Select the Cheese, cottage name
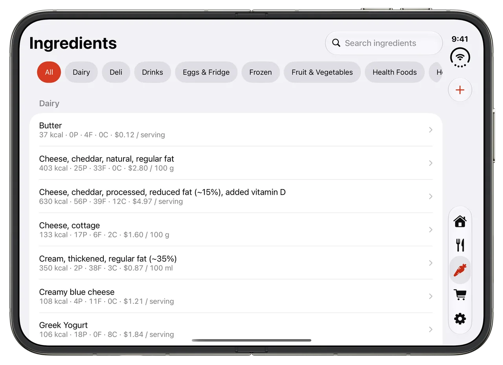 coord(70,226)
